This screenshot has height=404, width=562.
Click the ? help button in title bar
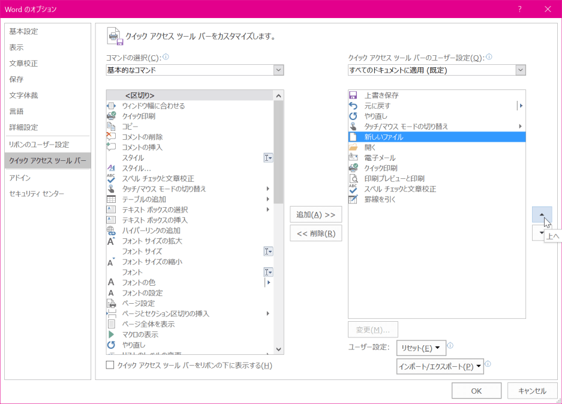pos(519,9)
